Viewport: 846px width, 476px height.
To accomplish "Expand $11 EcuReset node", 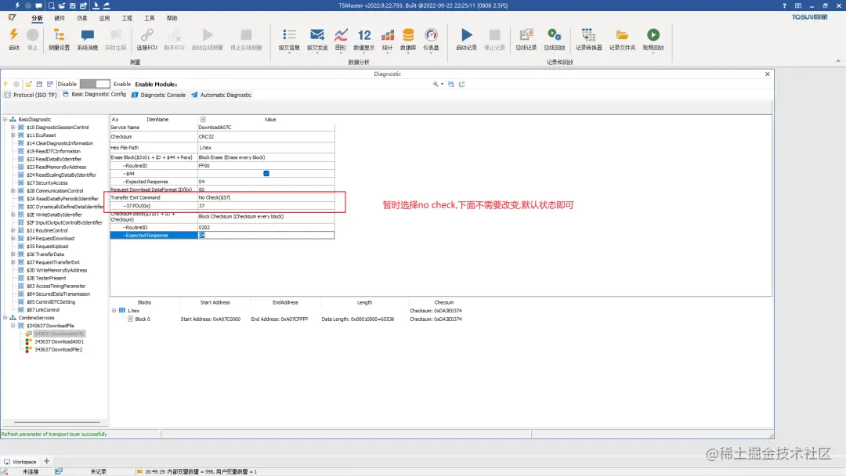I will coord(13,135).
